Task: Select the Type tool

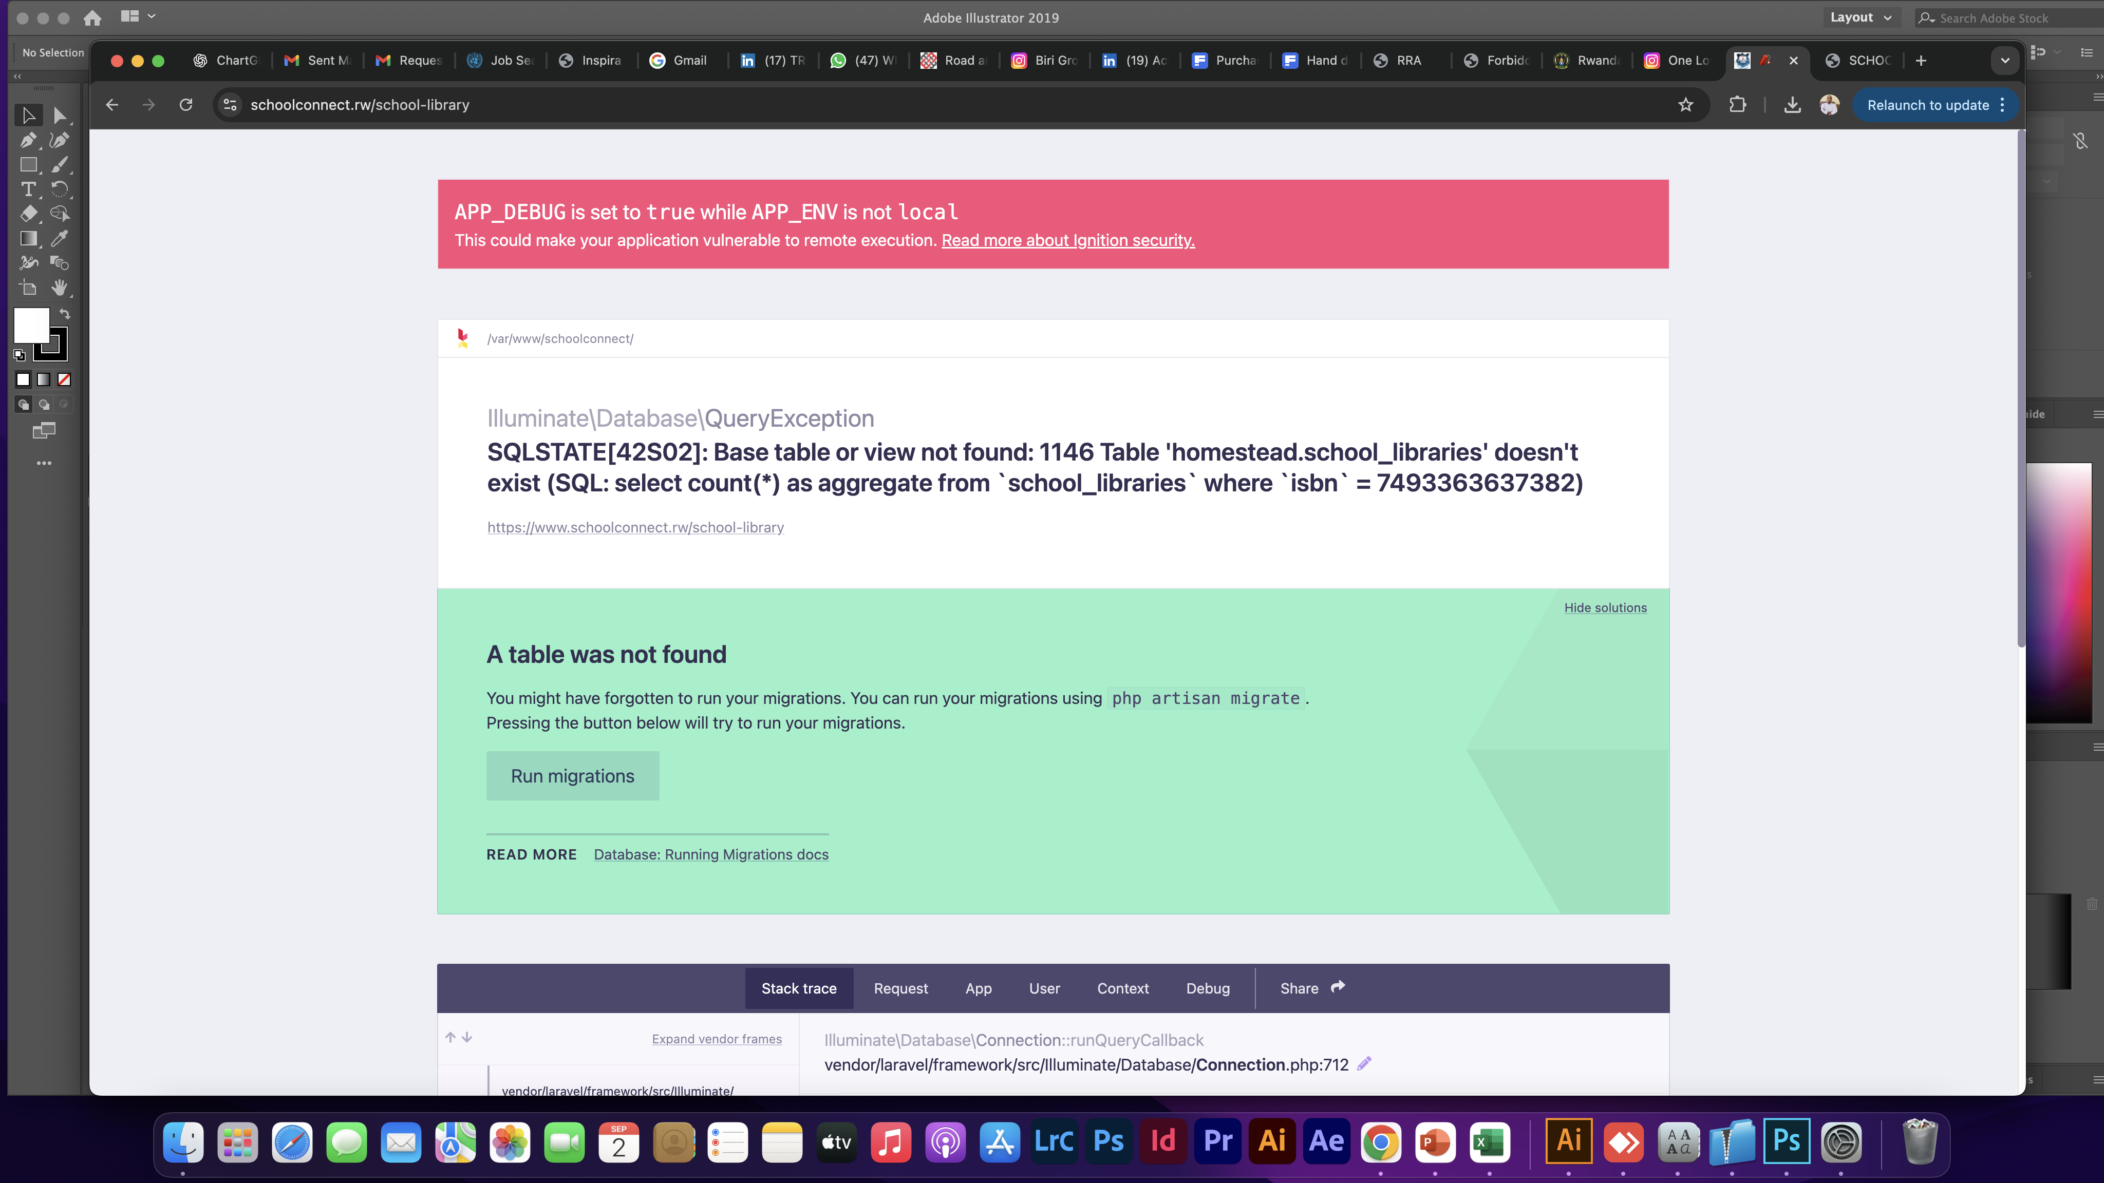Action: (28, 188)
